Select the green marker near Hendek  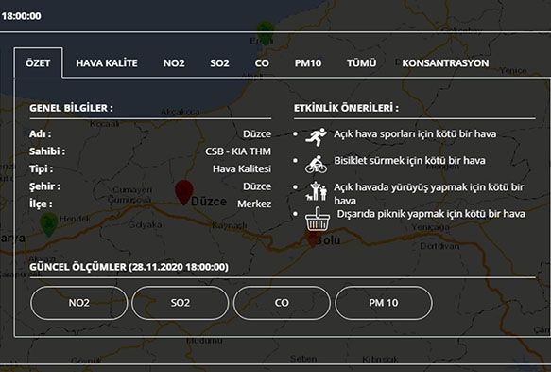49,224
